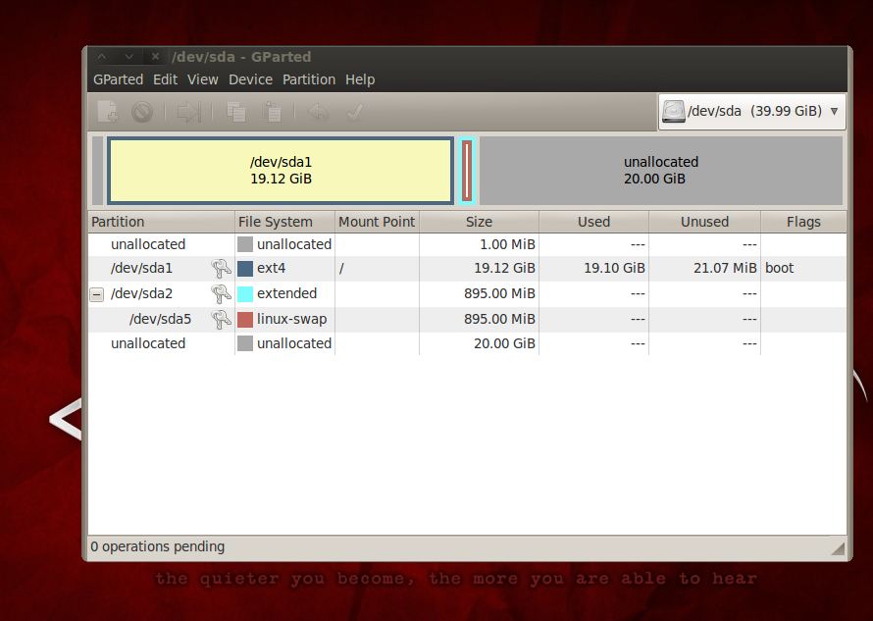Click the 19.12 GiB size cell
Screen dimensions: 873x621
(504, 269)
